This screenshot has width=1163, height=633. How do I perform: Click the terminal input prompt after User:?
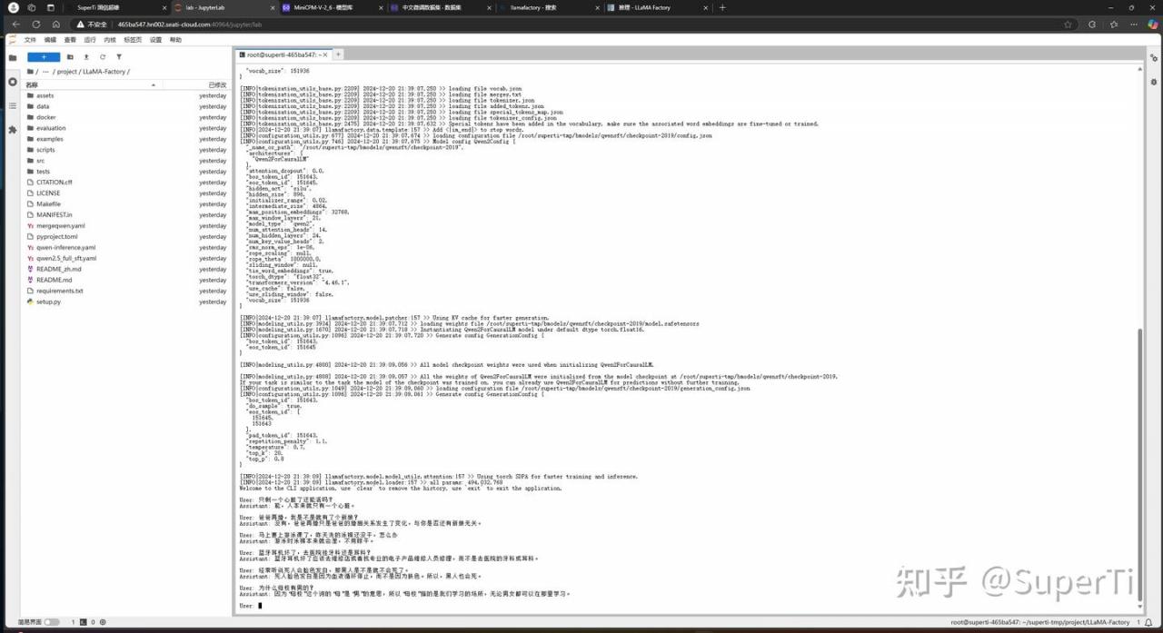click(x=260, y=606)
